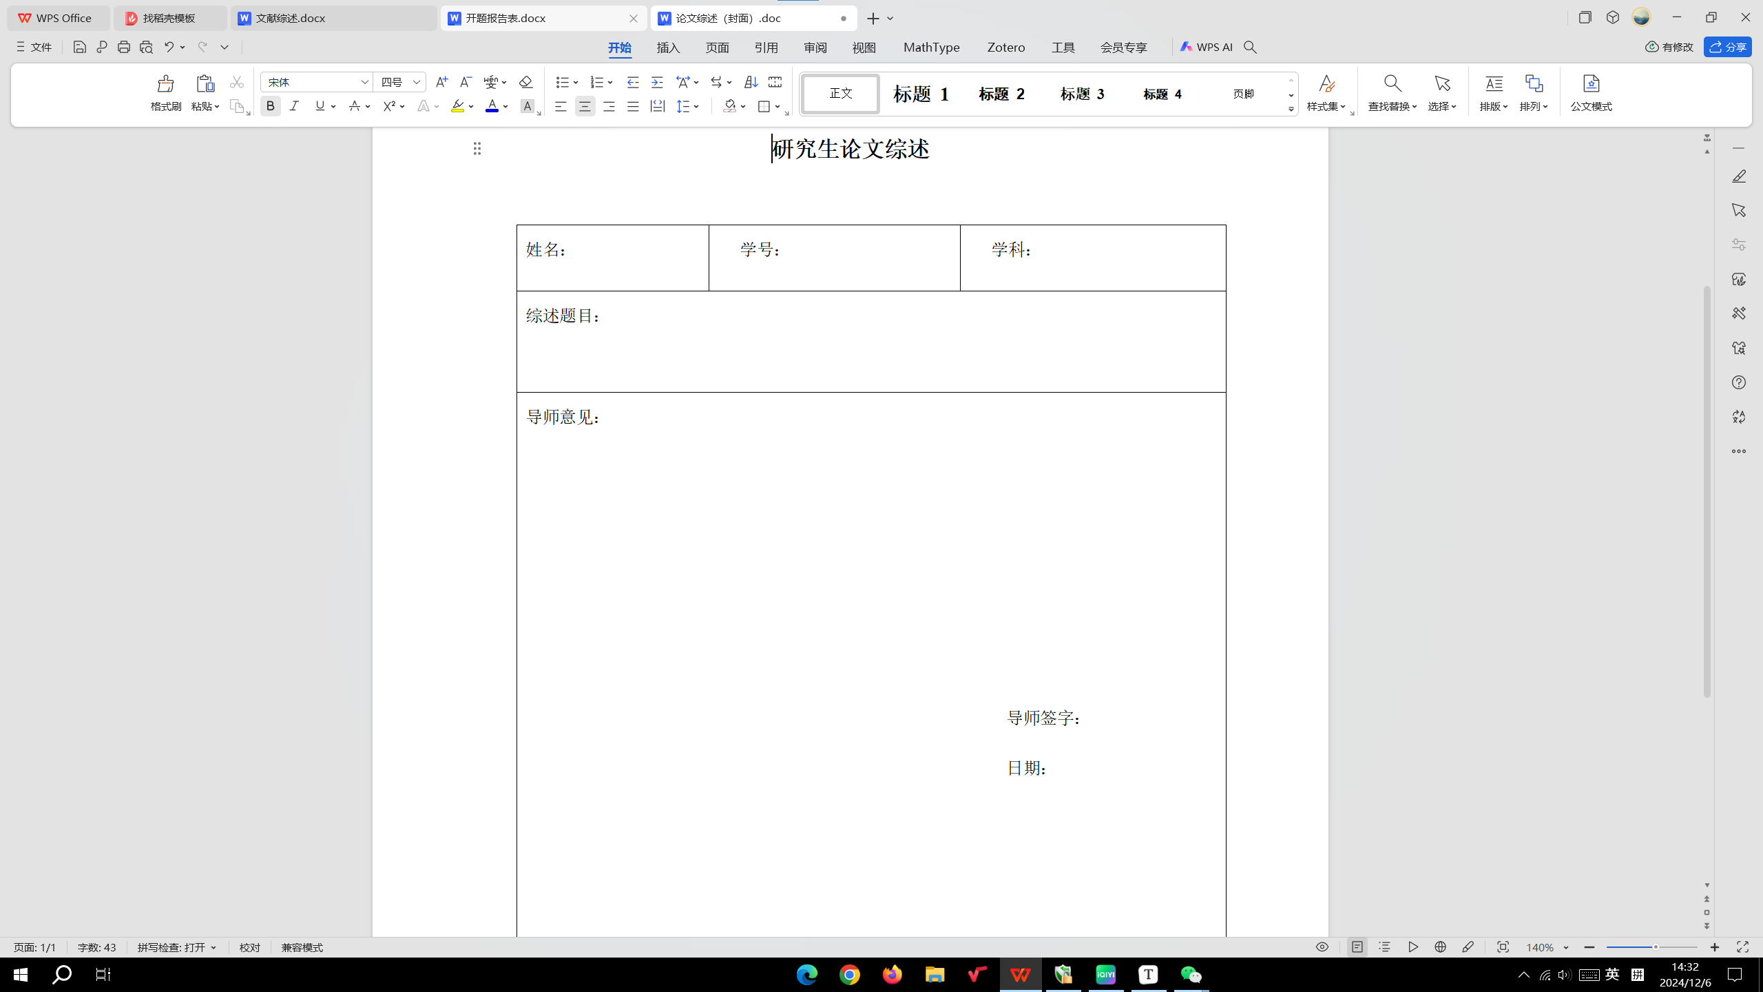
Task: Open WeChat from the Windows taskbar
Action: pos(1191,975)
